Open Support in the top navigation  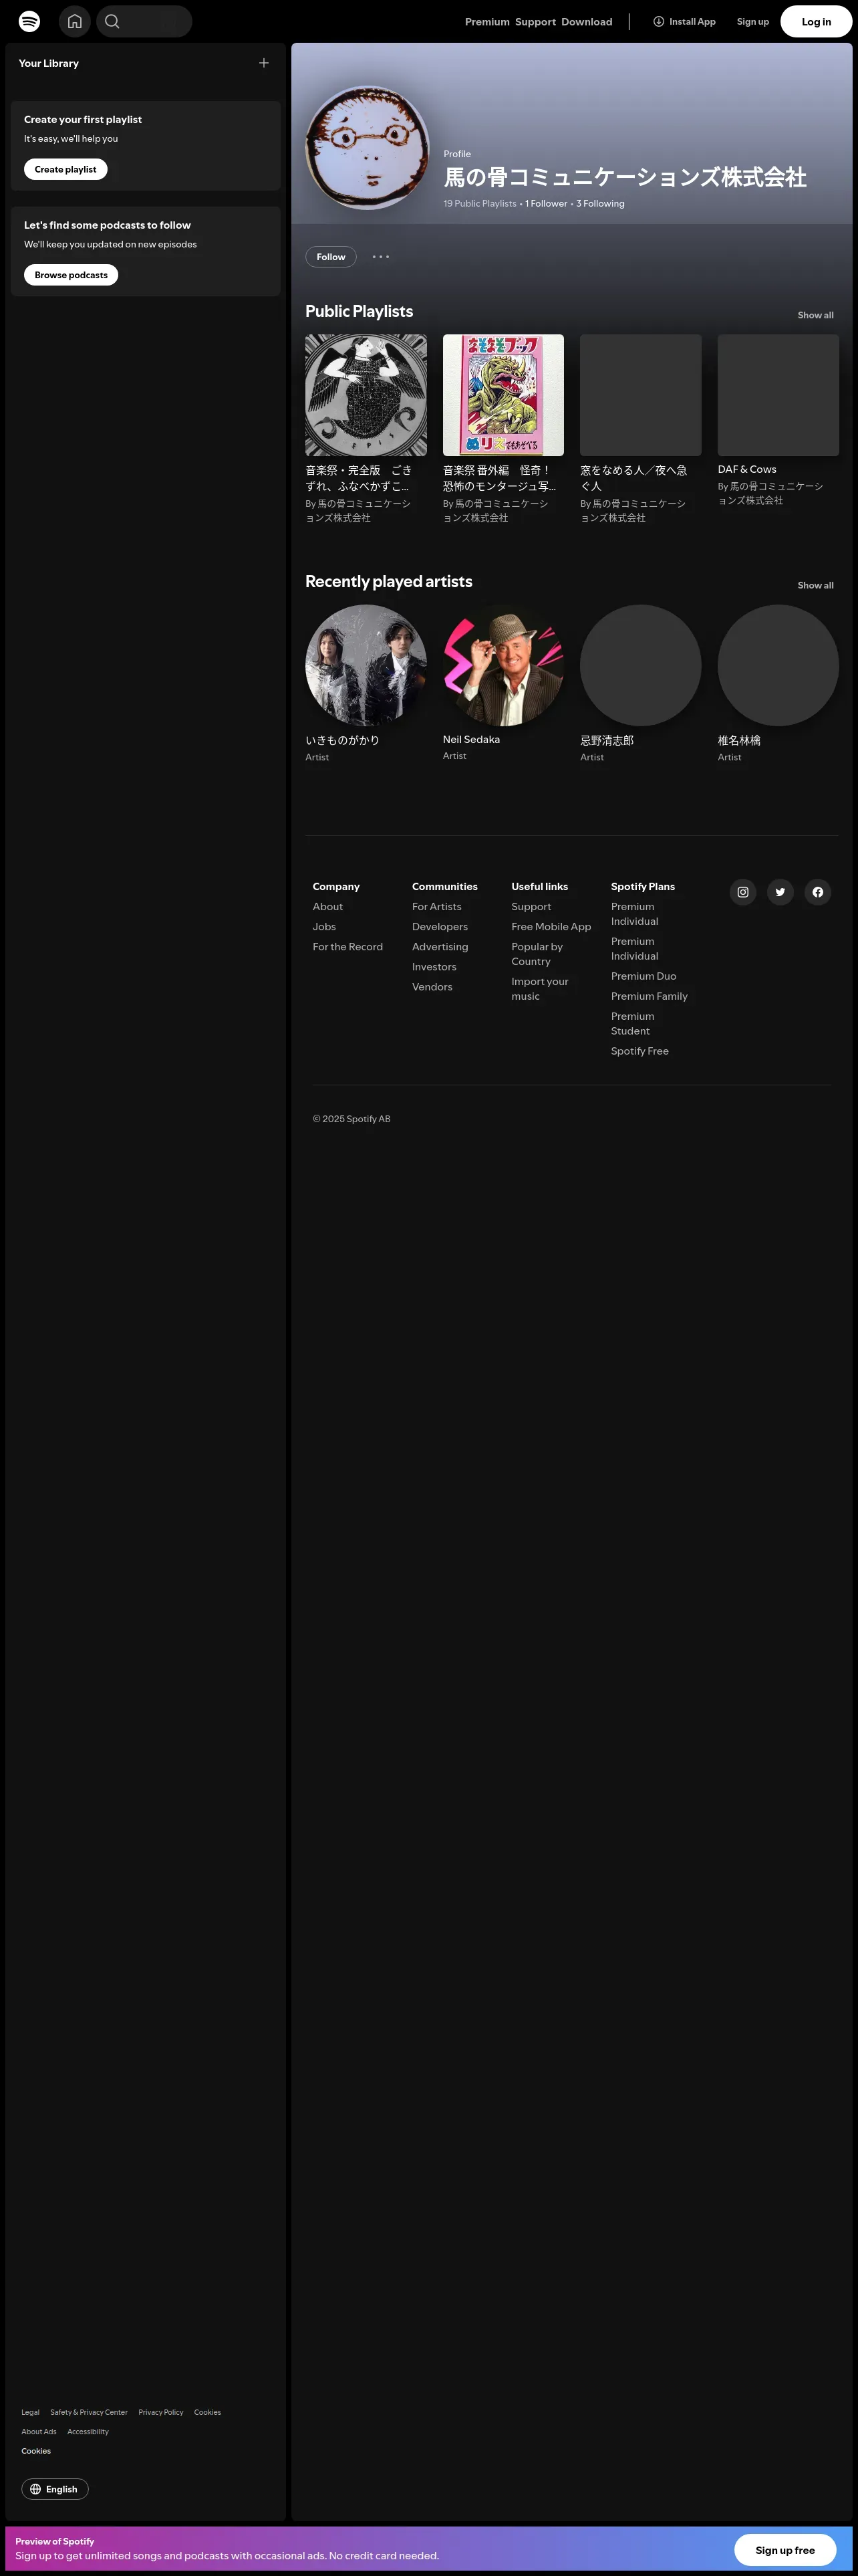pos(535,22)
